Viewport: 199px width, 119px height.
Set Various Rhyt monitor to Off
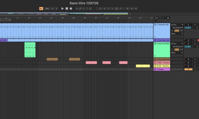click(181, 50)
